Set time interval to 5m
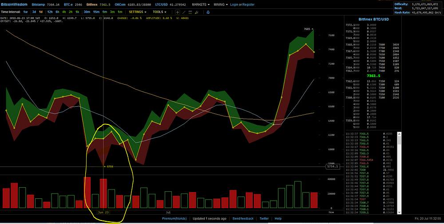Image resolution: width=444 pixels, height=224 pixels. click(x=105, y=12)
